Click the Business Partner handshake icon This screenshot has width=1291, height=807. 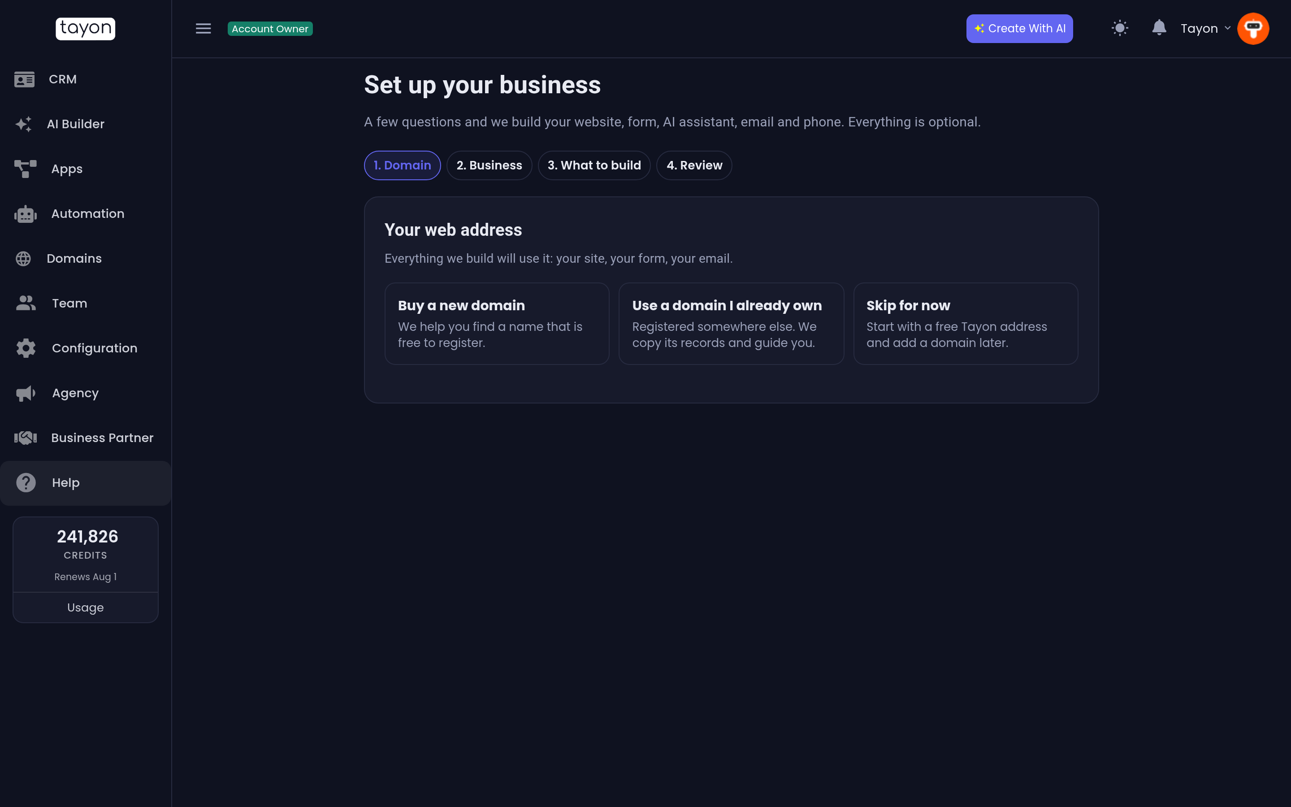[26, 438]
